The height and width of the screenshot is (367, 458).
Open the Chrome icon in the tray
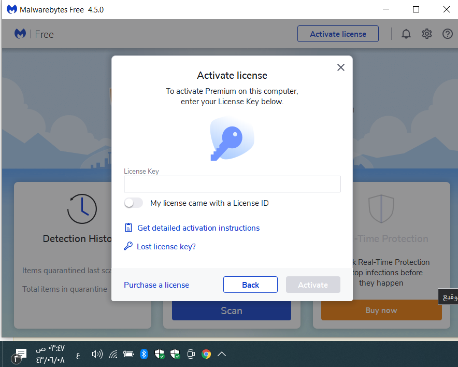[x=206, y=354]
